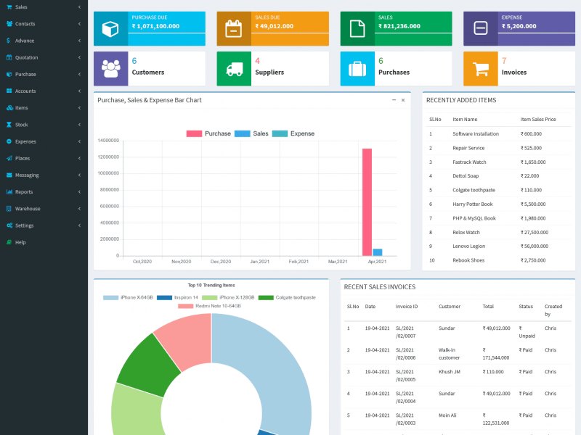Click invoice ID SL/2021/02/0007

[x=405, y=332]
